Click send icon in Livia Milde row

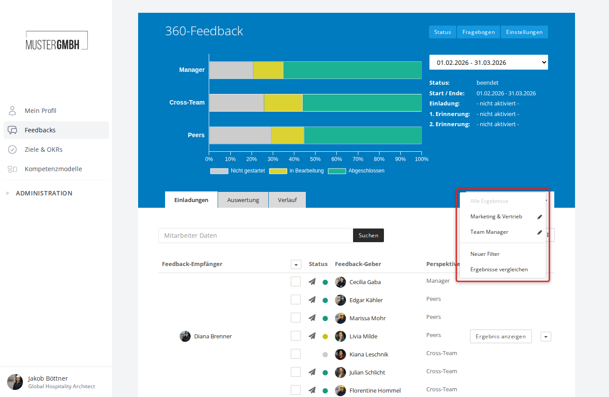click(x=312, y=336)
